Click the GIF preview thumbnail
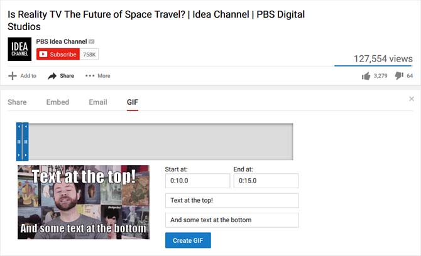 84,201
